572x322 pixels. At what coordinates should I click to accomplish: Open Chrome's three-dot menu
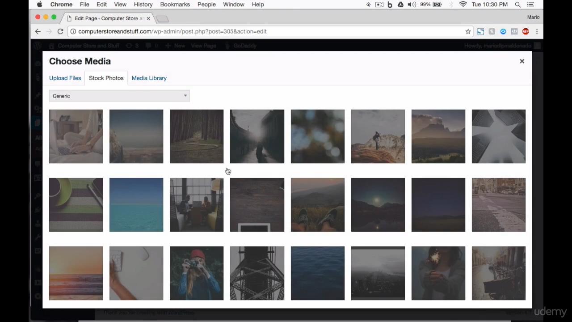tap(537, 31)
